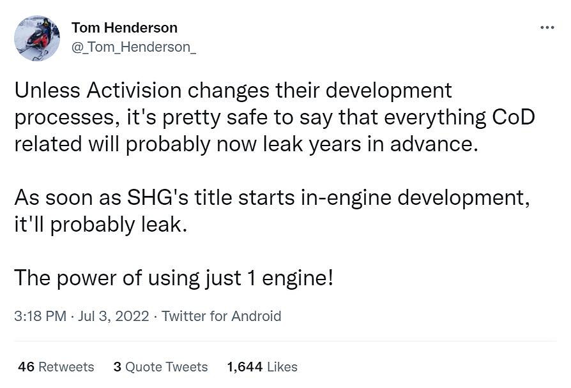Open the Tom Henderson display name link
This screenshot has height=388, width=571.
125,28
